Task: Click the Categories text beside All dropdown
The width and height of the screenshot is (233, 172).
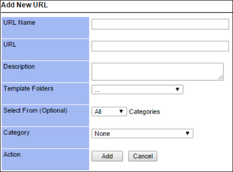Action: 145,112
